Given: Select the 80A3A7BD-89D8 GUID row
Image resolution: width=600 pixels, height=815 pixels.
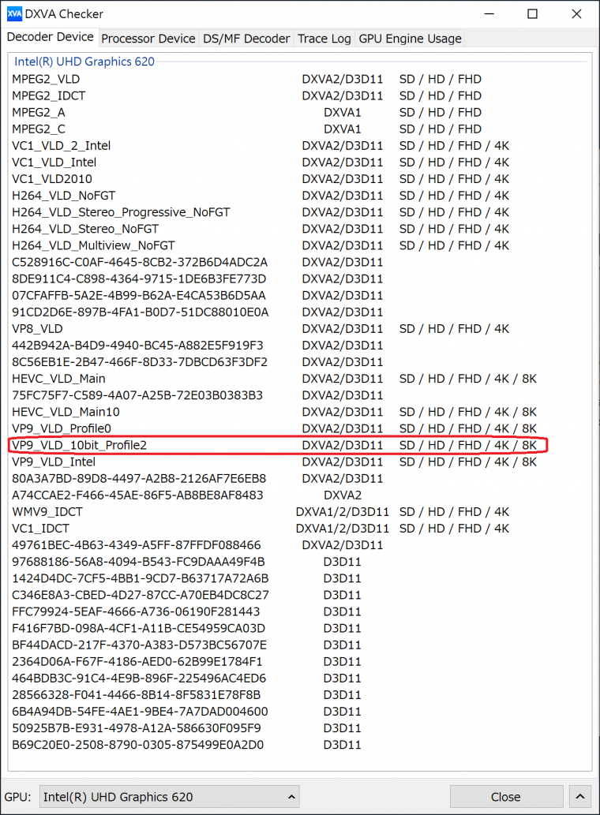Looking at the screenshot, I should click(x=299, y=478).
